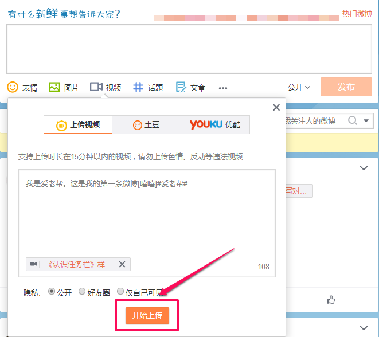This screenshot has width=379, height=337.
Task: Click the 视频 video camera icon
Action: [x=96, y=87]
